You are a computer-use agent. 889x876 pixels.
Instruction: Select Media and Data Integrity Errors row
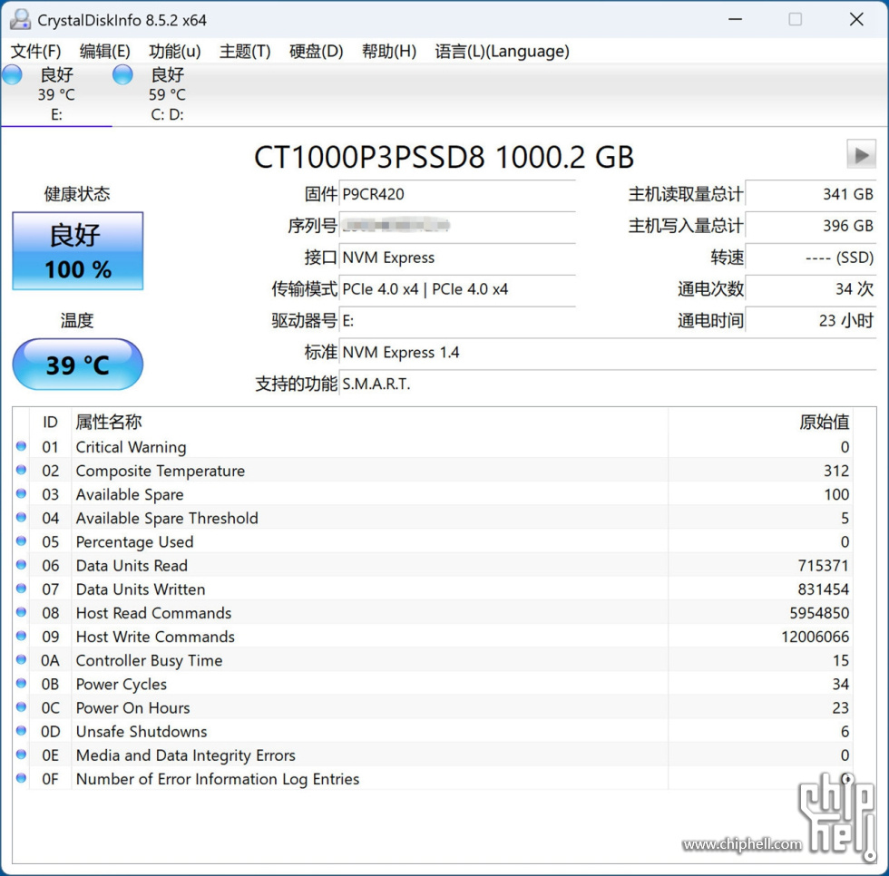pyautogui.click(x=434, y=755)
